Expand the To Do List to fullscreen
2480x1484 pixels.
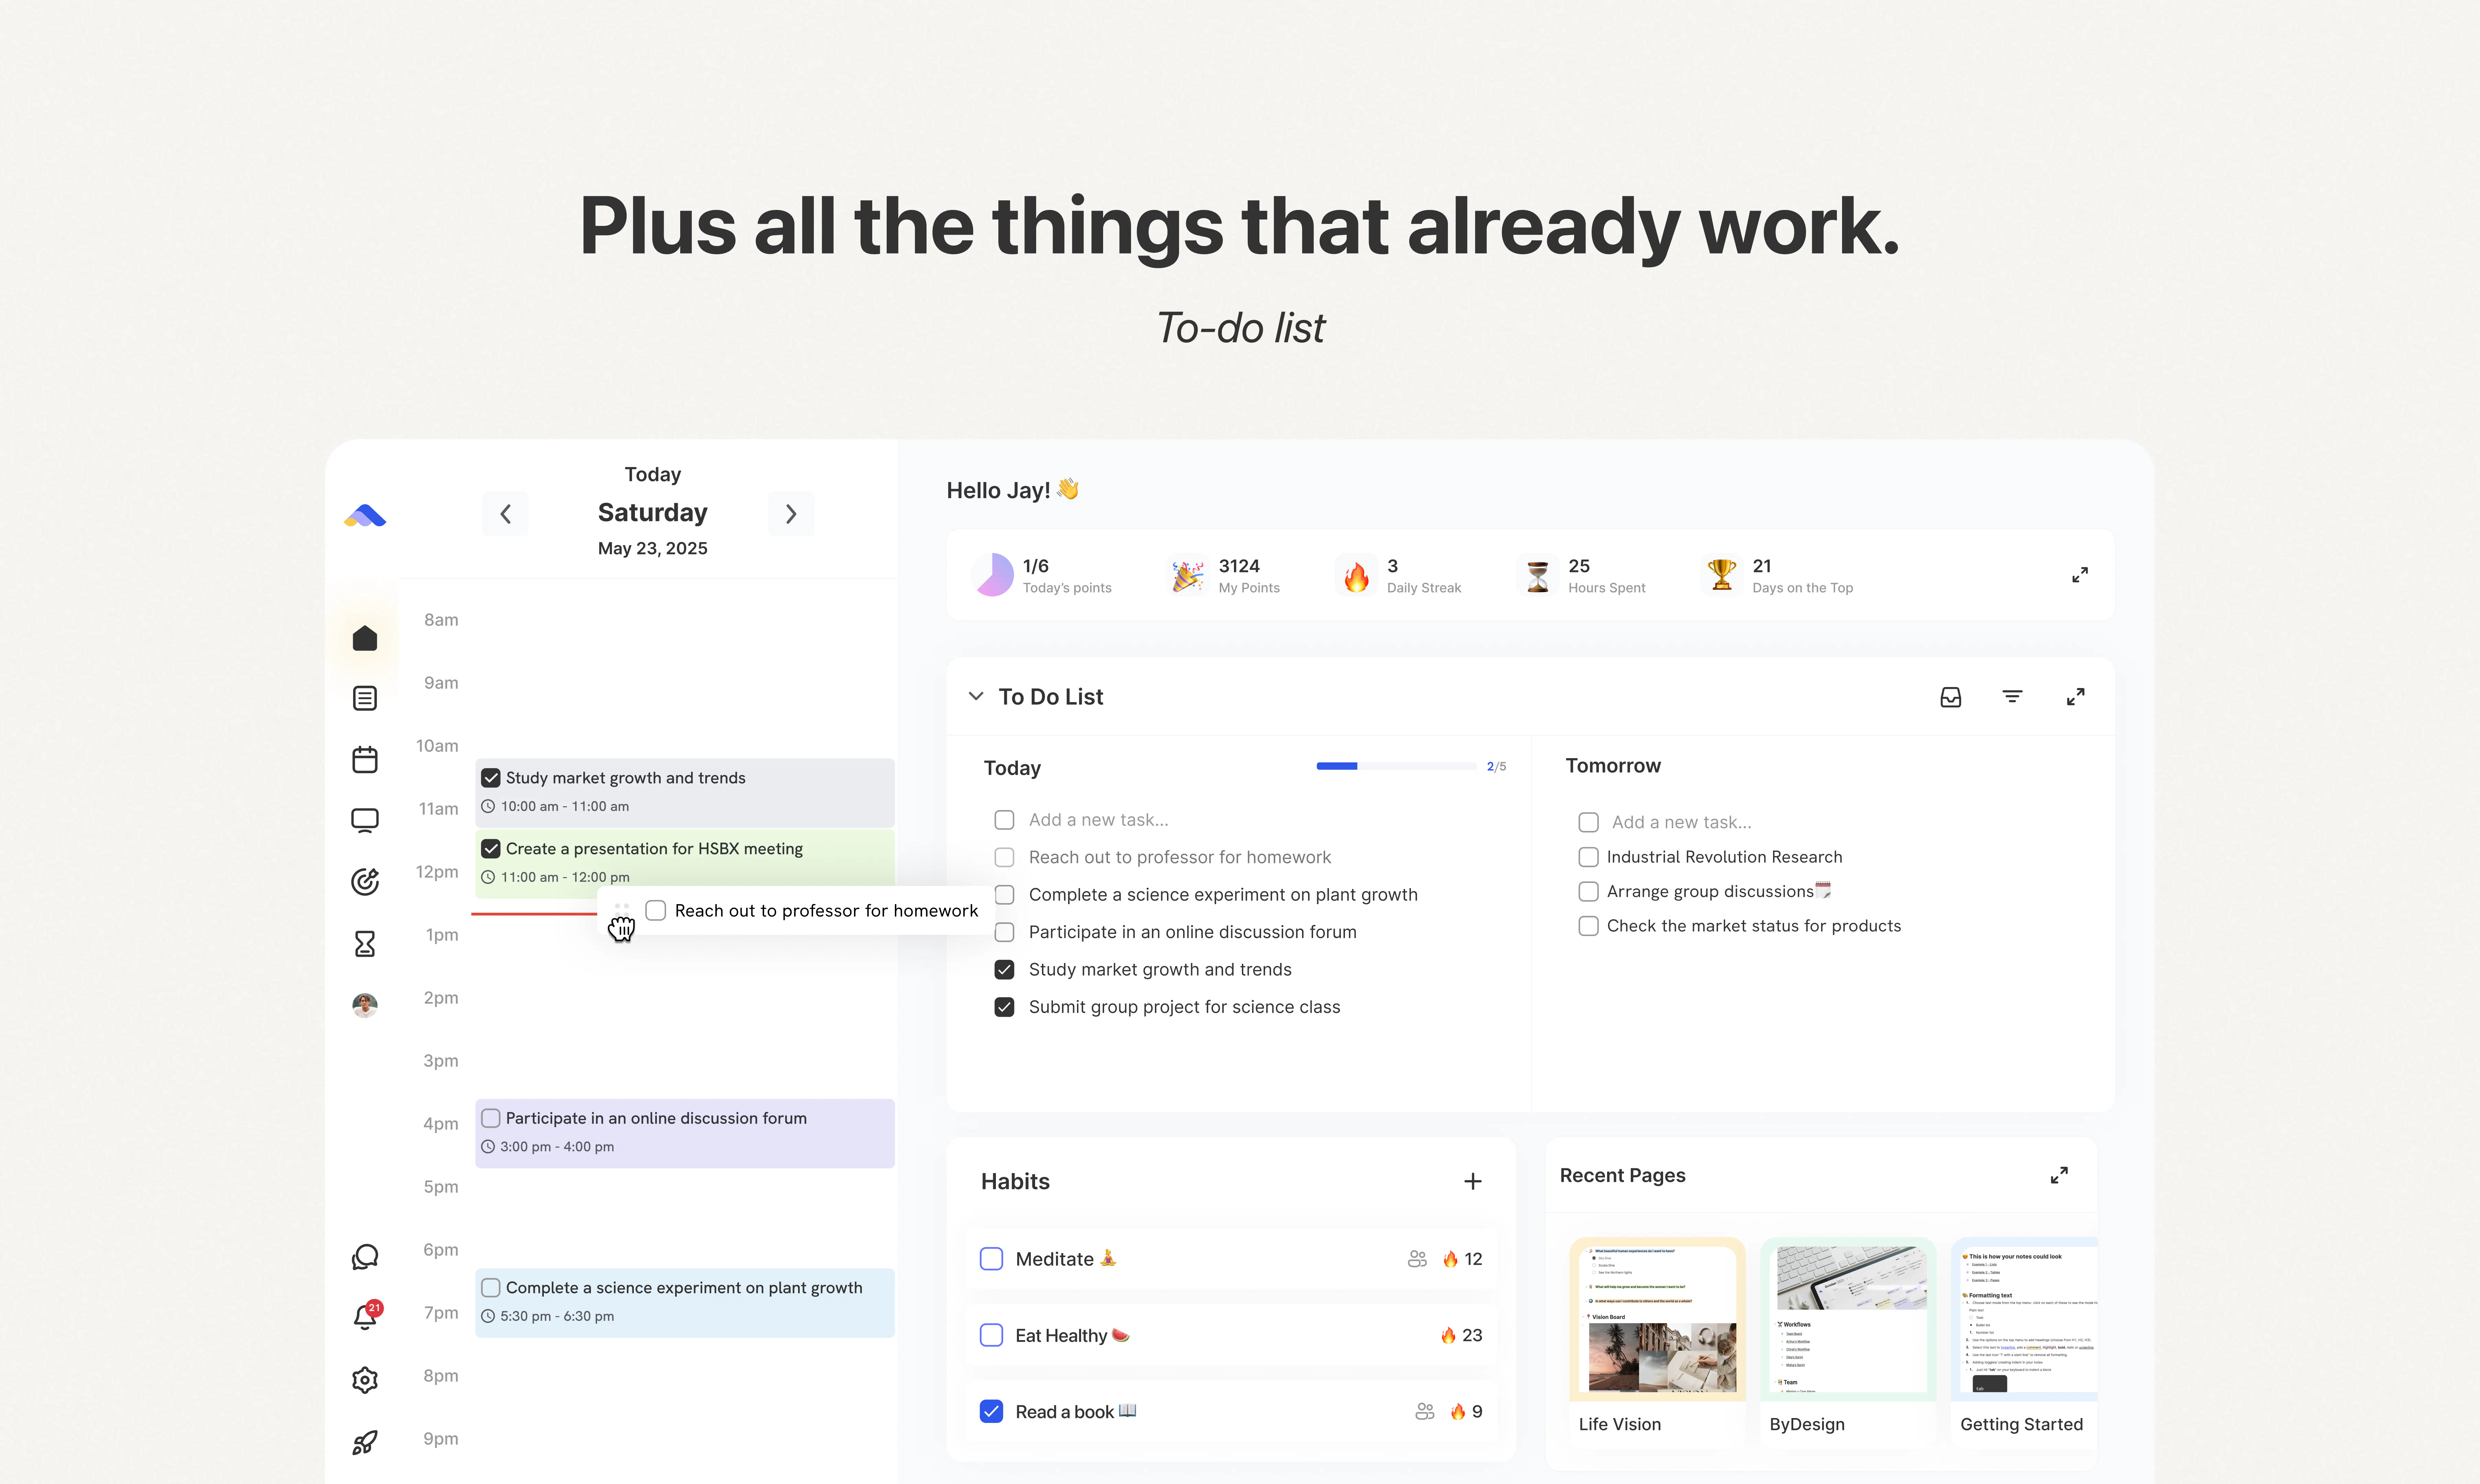(2076, 697)
